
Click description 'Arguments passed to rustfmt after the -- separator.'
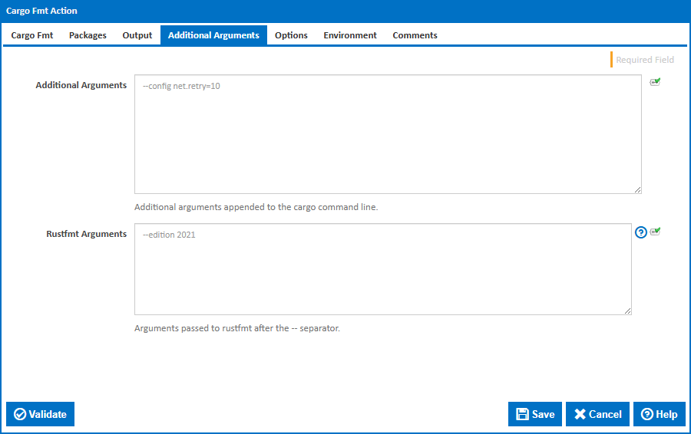point(237,328)
